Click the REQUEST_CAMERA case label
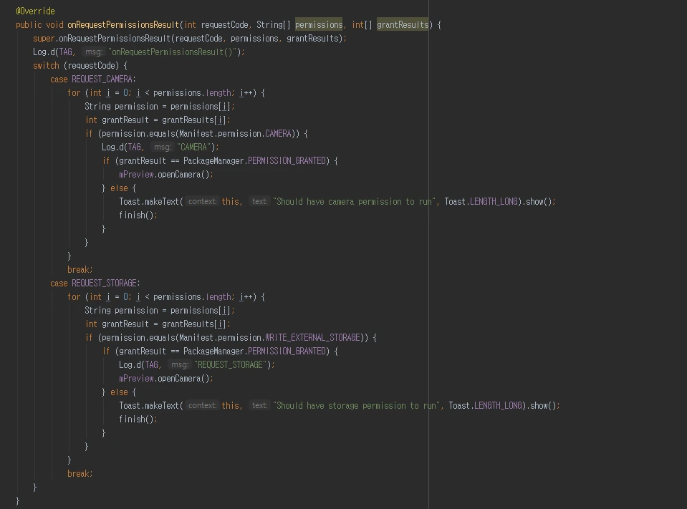The height and width of the screenshot is (509, 687). (102, 79)
